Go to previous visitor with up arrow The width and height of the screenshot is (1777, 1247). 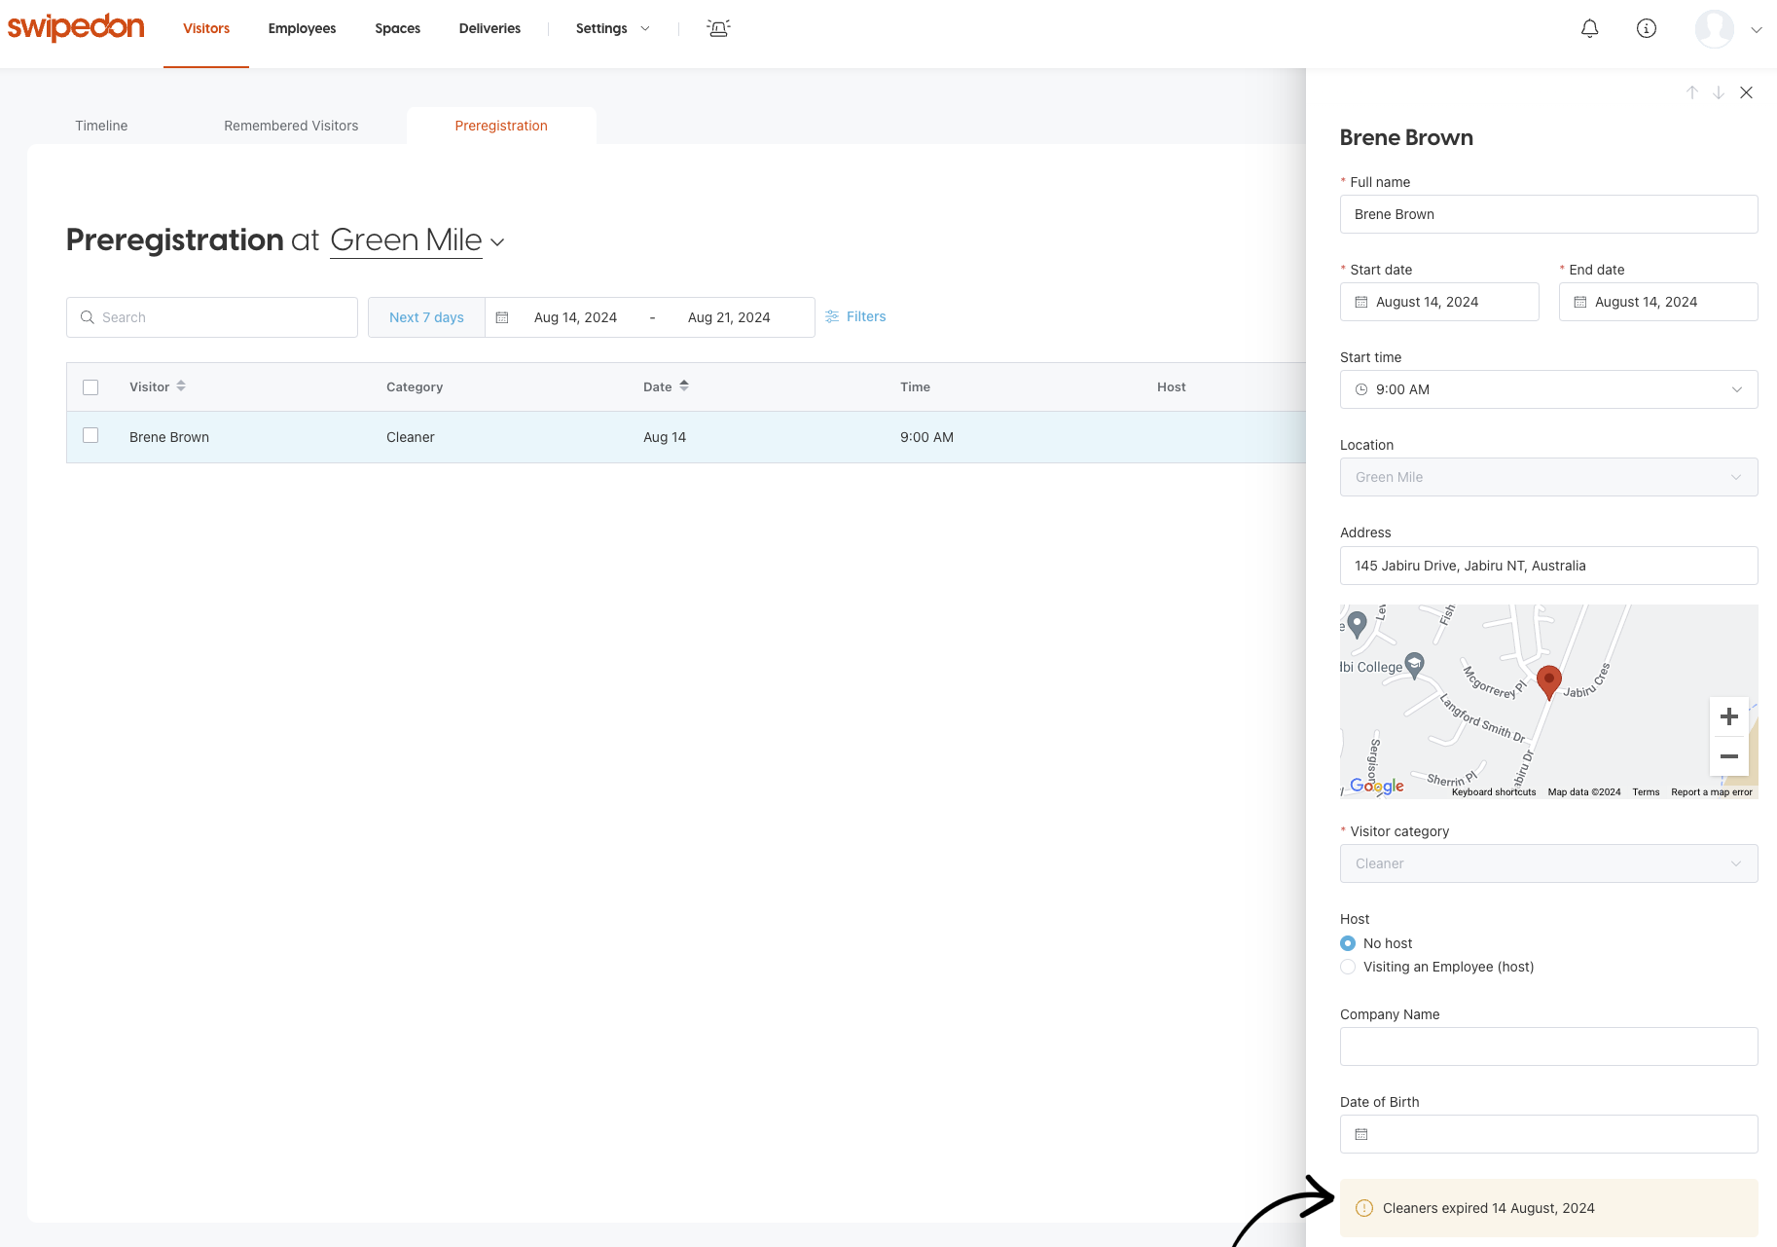pos(1692,92)
